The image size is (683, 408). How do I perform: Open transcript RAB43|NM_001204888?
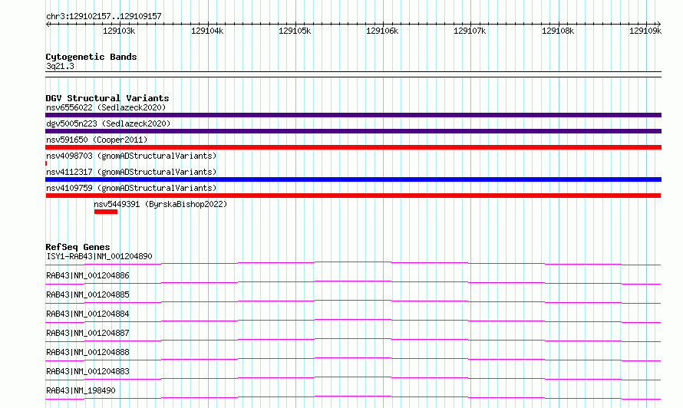[87, 352]
